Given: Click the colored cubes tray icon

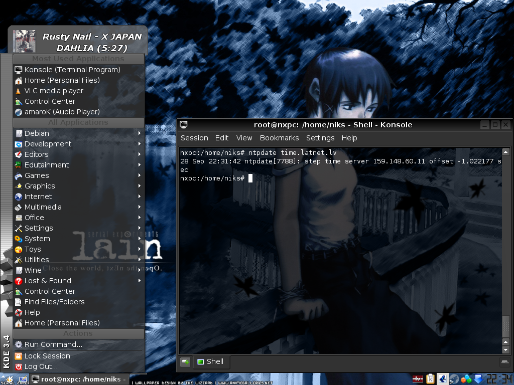Looking at the screenshot, I should coord(466,379).
